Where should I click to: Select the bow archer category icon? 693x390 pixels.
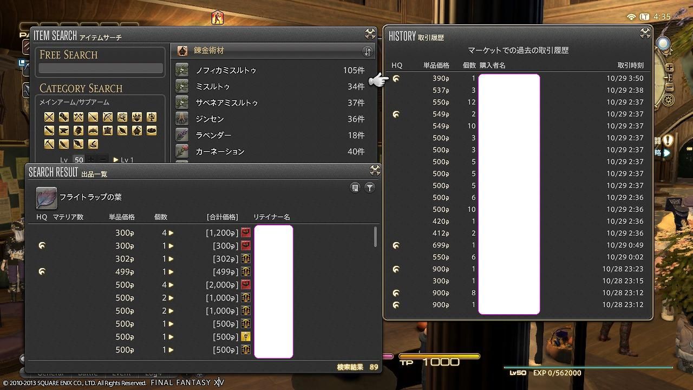click(108, 116)
